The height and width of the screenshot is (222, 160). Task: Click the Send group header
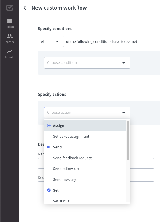tap(85, 147)
